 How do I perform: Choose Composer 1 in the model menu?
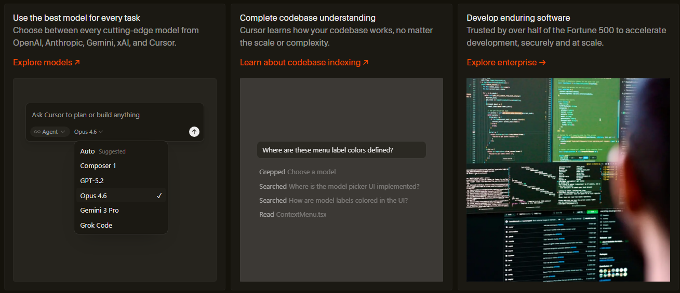[98, 166]
